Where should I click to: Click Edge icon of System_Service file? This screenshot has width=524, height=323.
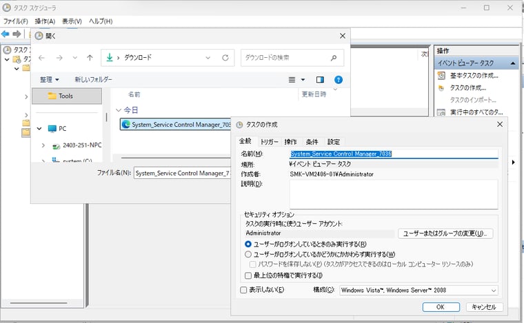coord(126,125)
